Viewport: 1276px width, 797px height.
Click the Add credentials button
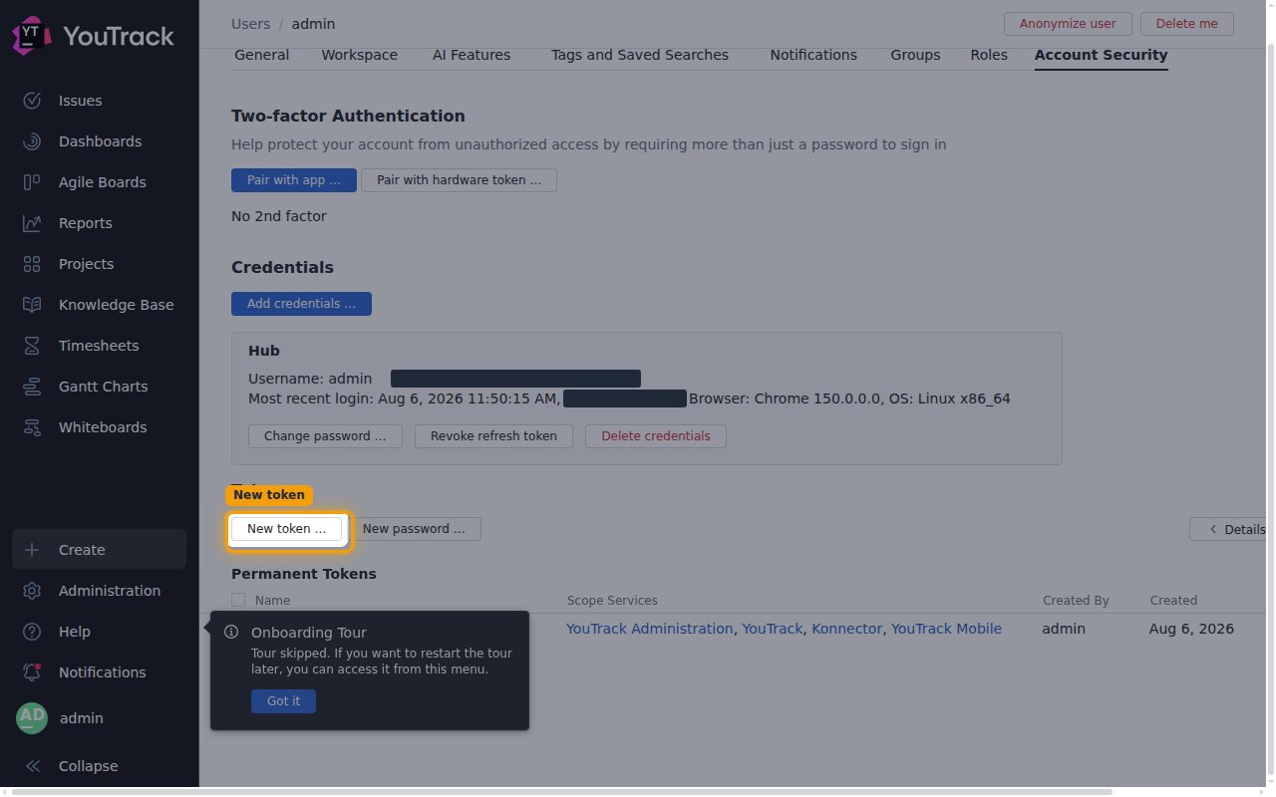(301, 304)
